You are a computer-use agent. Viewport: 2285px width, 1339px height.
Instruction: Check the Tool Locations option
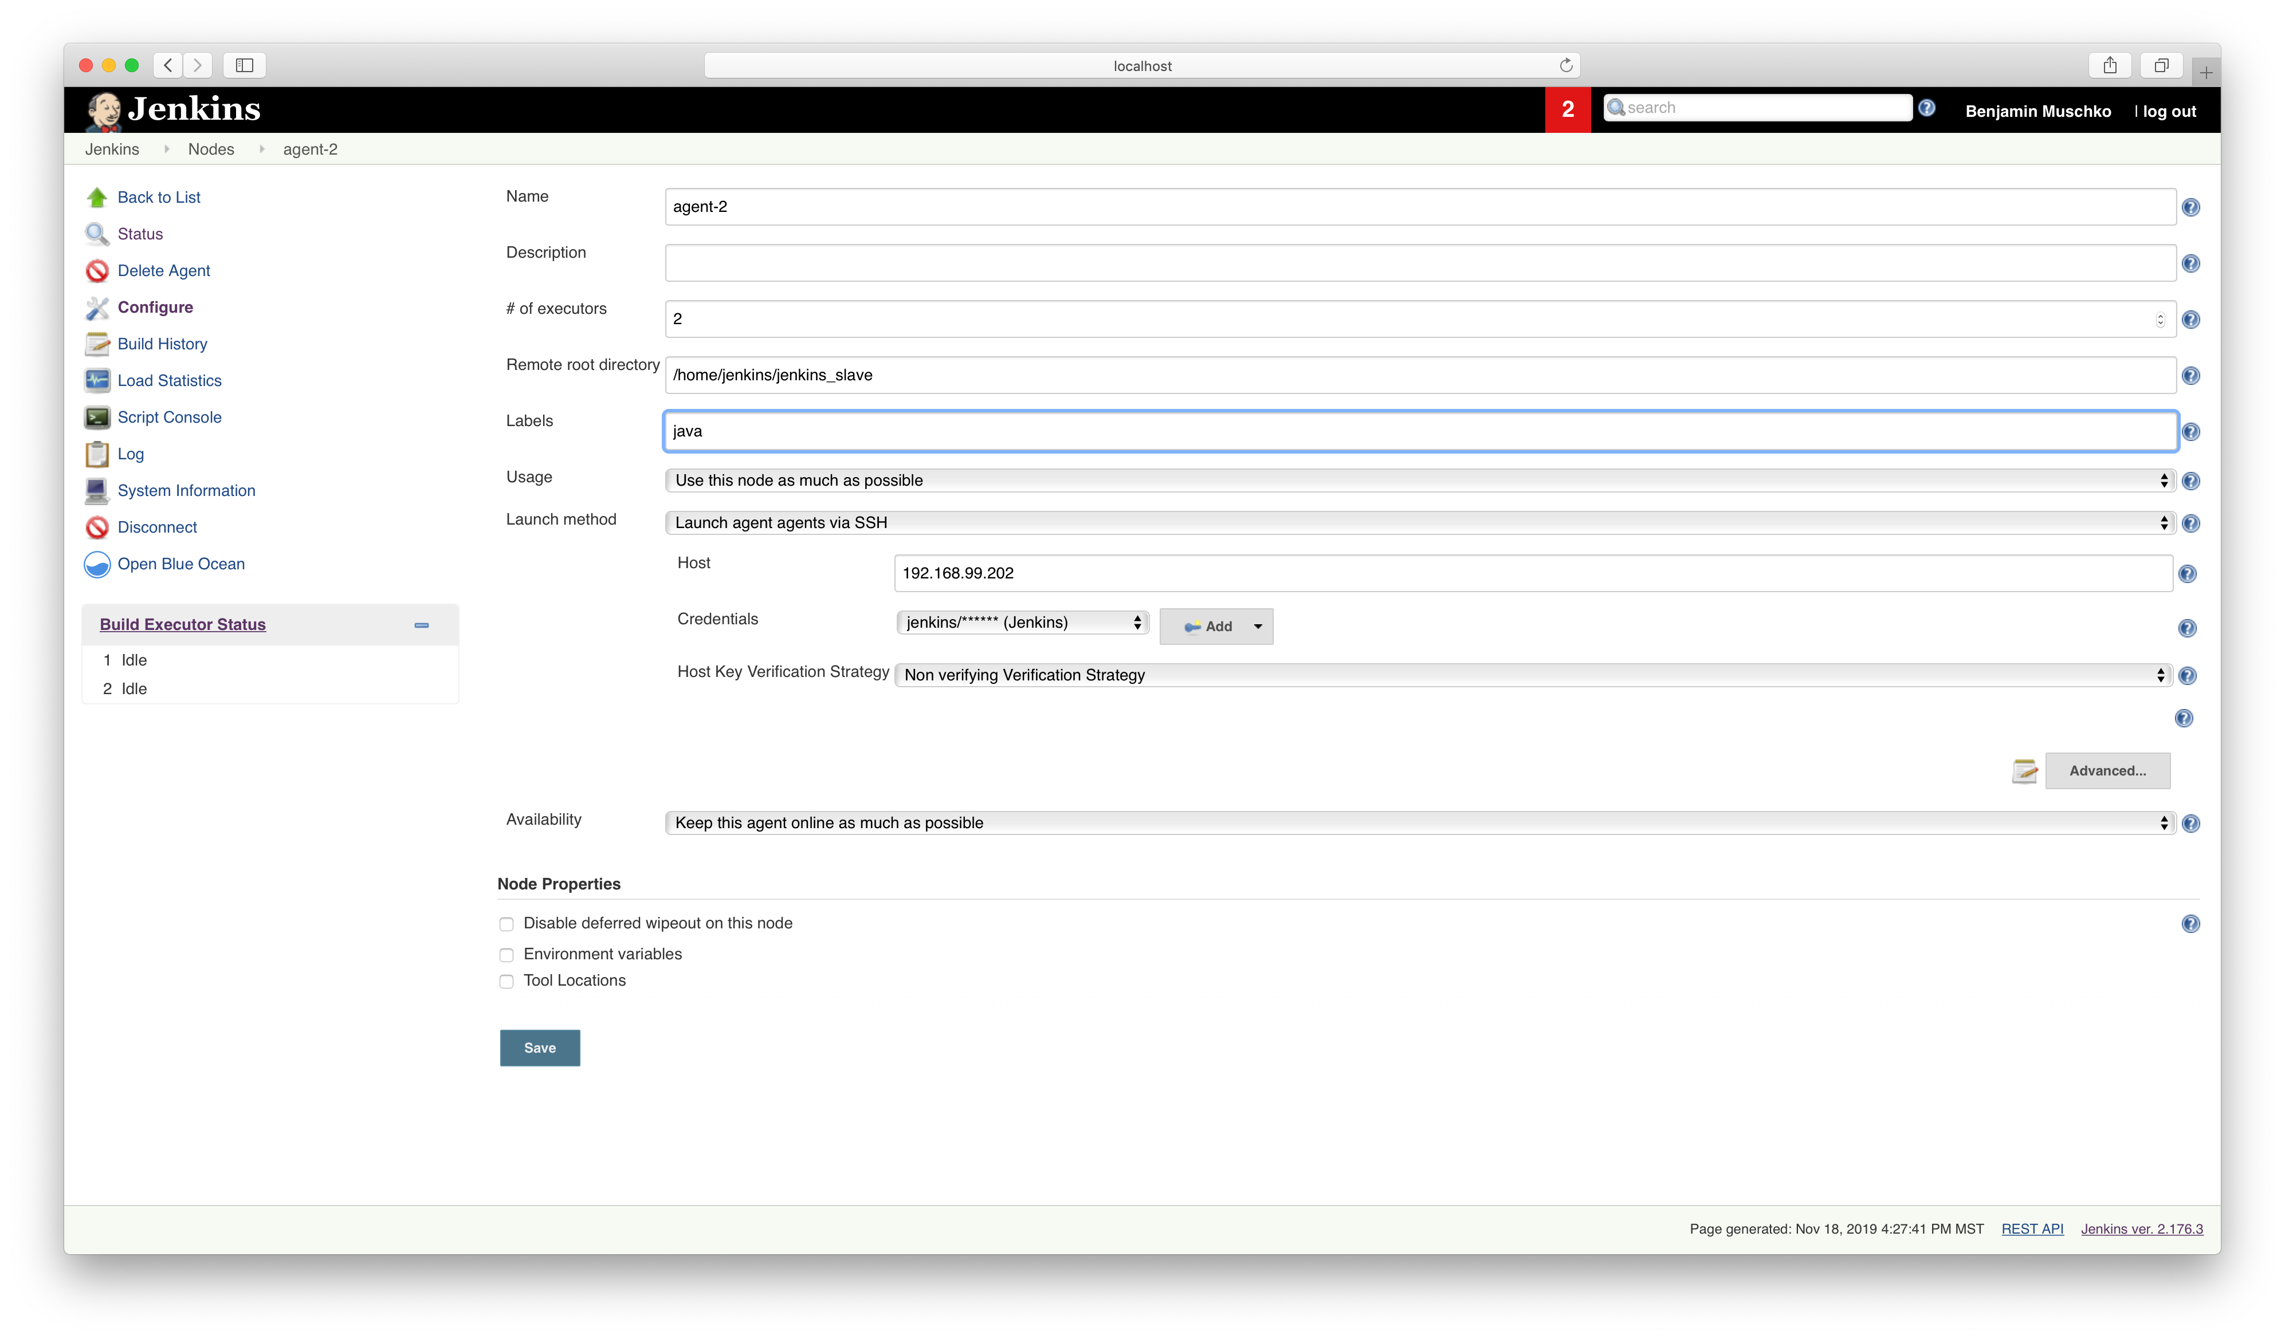507,982
